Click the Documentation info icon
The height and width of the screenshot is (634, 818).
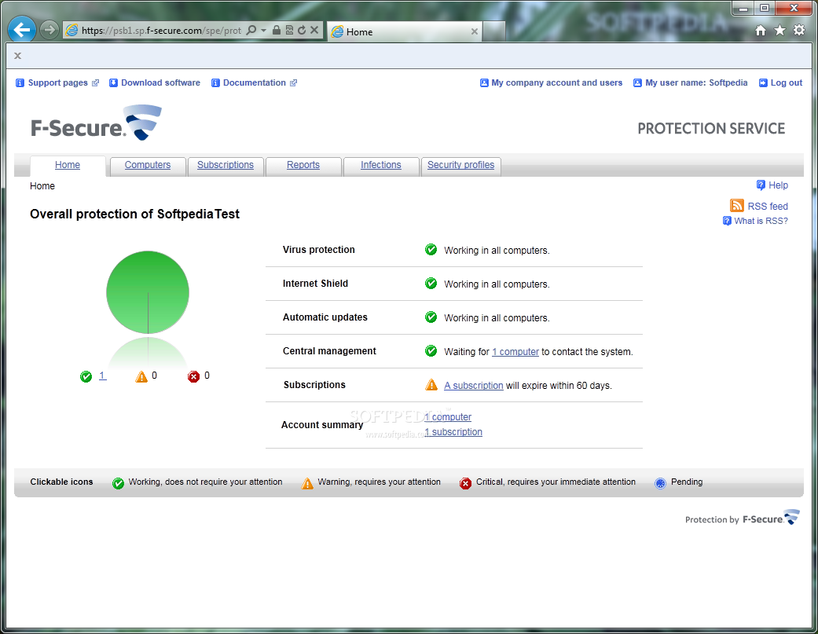tap(215, 83)
